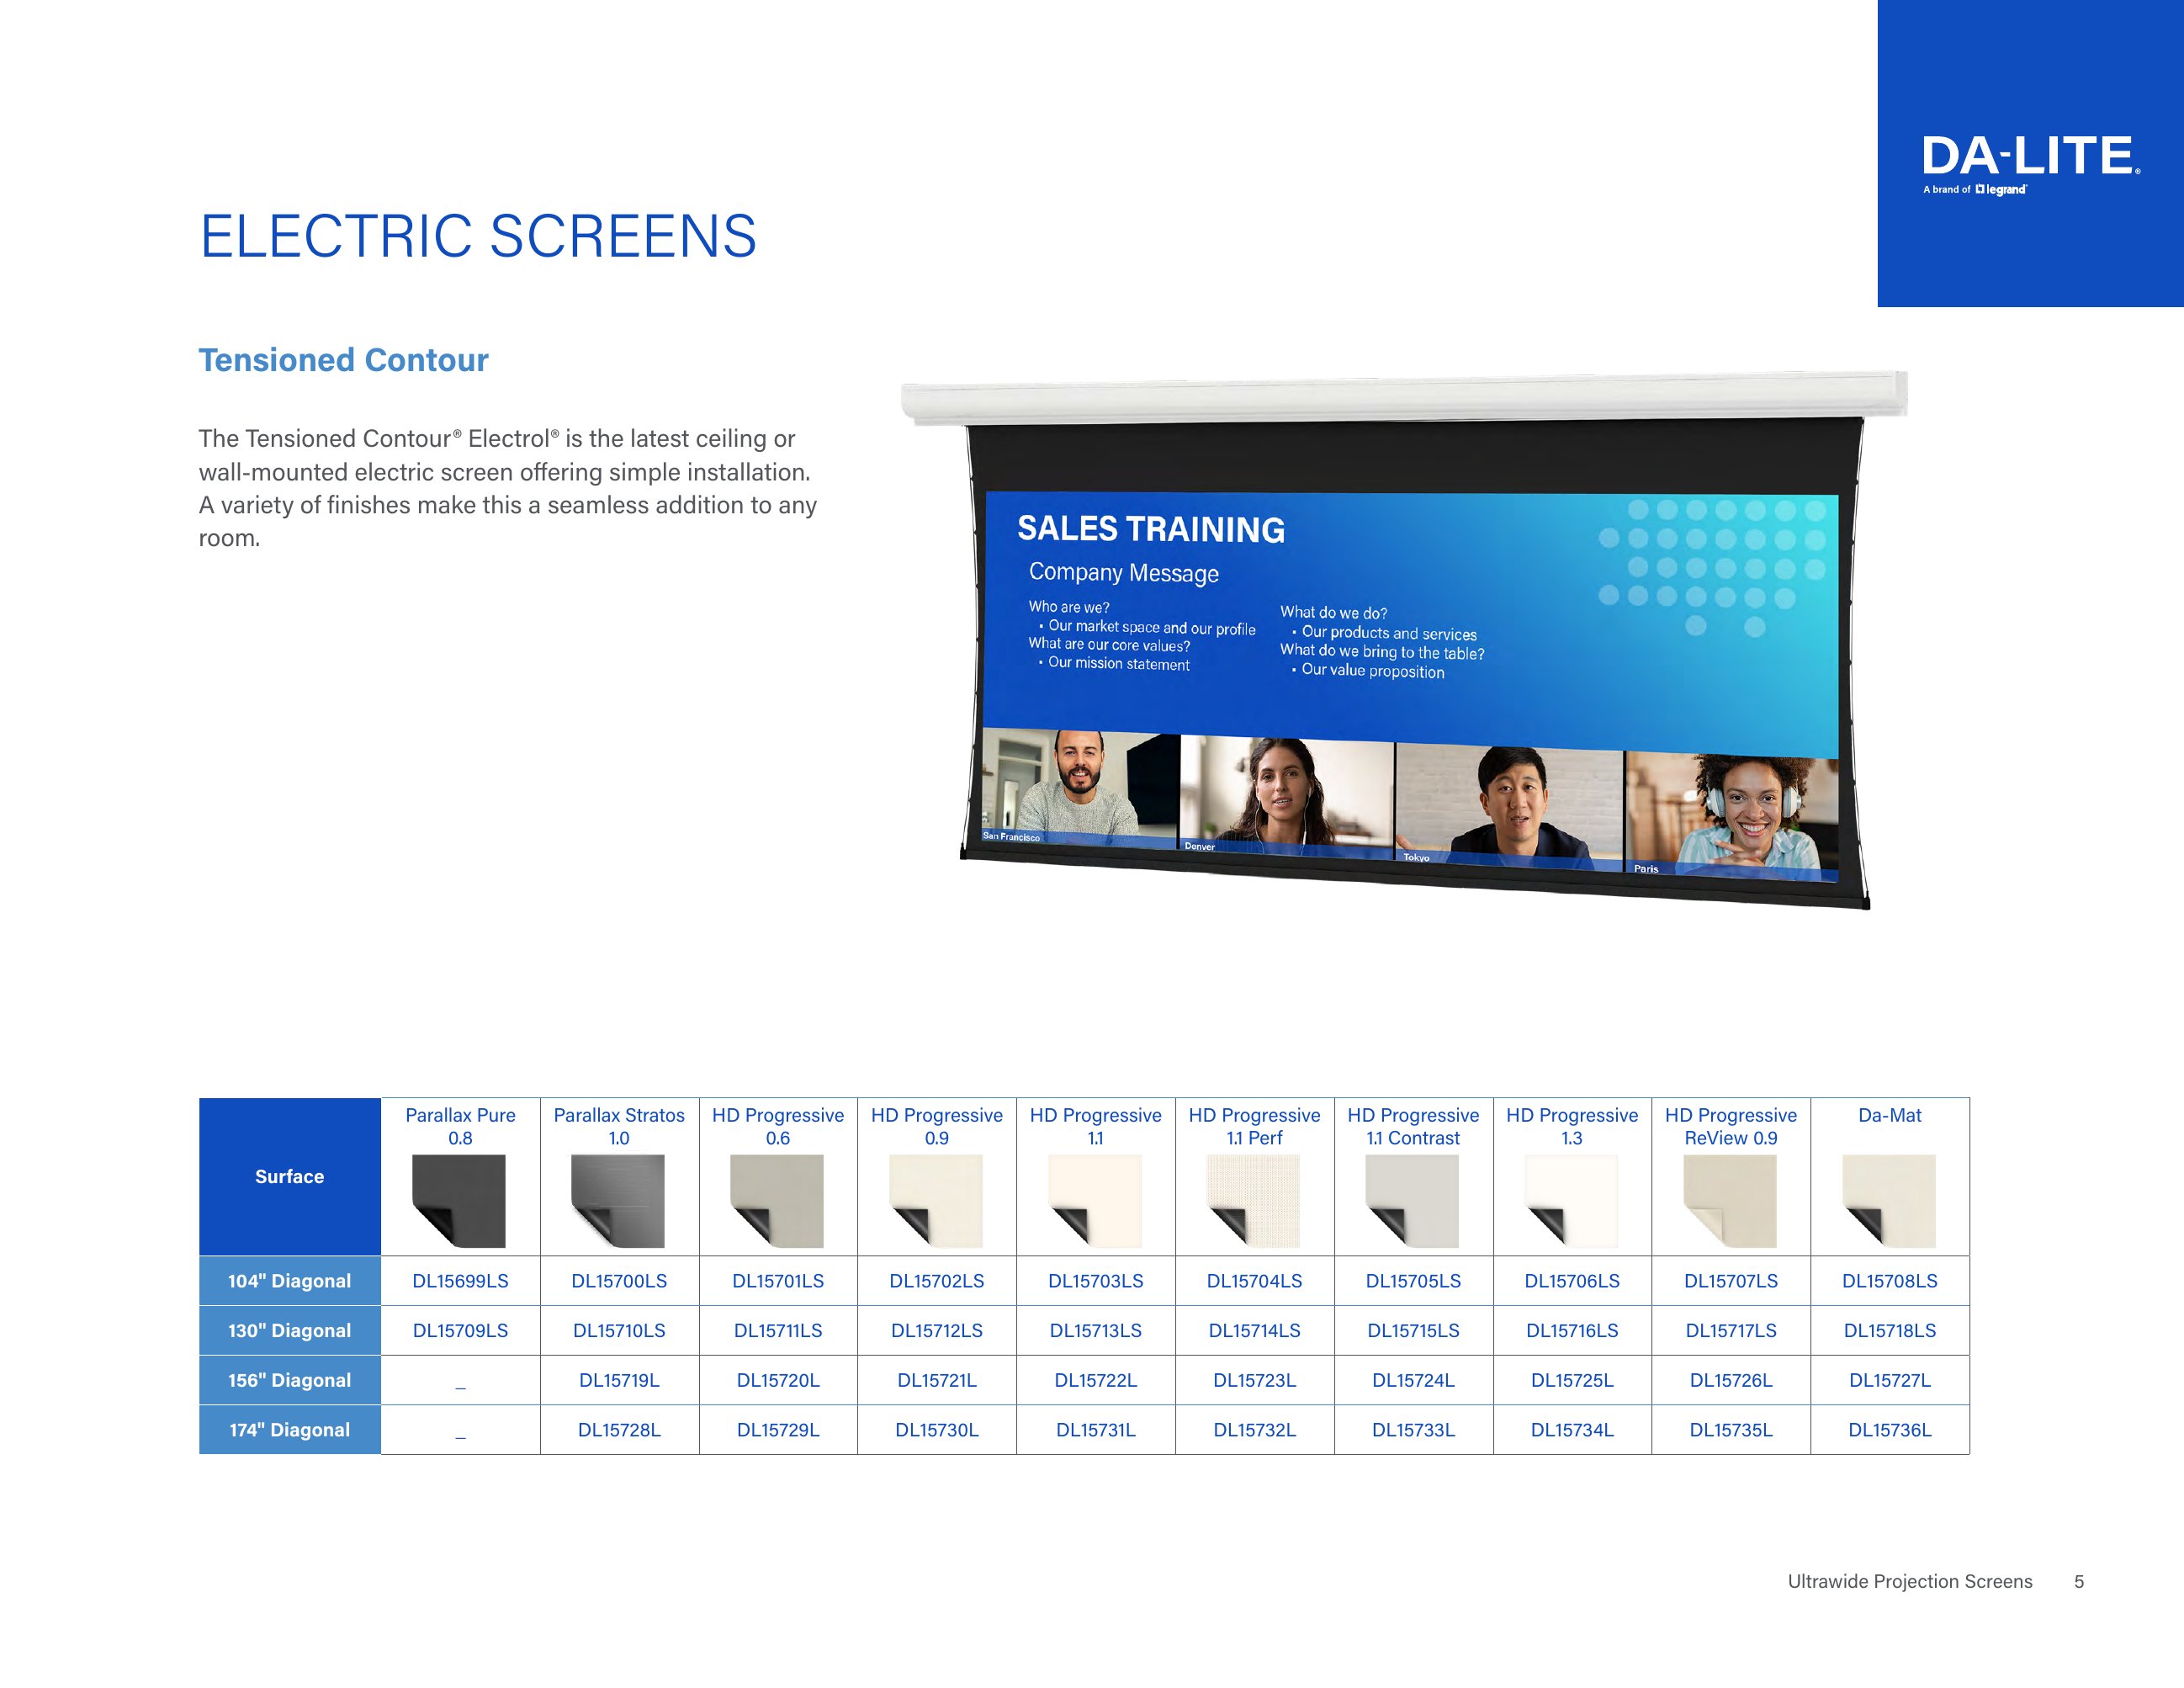Select the HD Progressive 1.1 Perf swatch
Screen dimensions: 2184x1688
(x=1255, y=1197)
